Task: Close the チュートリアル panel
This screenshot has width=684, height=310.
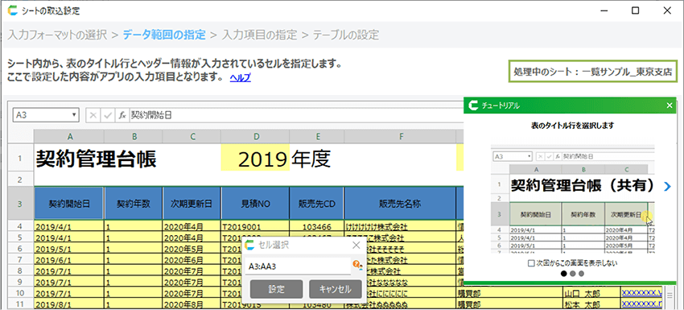Action: click(670, 105)
